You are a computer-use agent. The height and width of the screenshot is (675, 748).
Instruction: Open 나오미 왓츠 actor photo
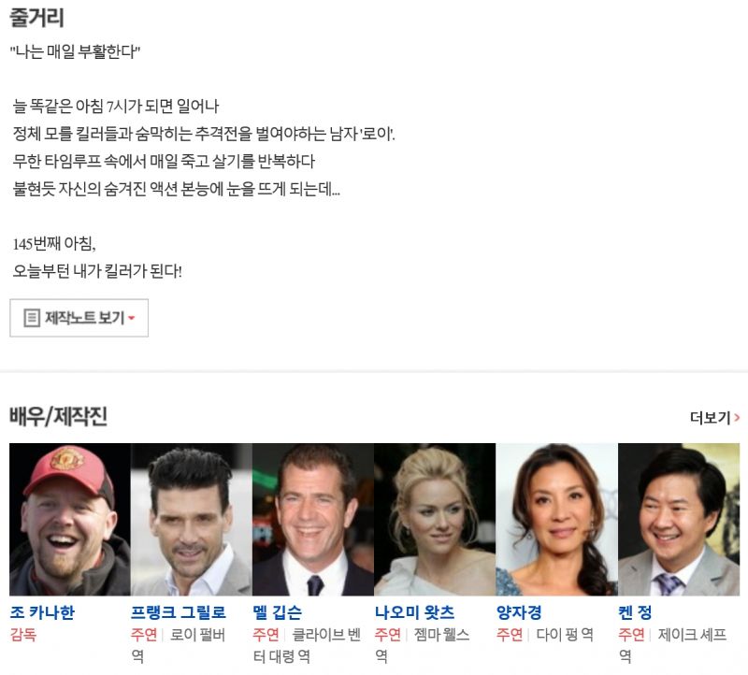point(435,519)
